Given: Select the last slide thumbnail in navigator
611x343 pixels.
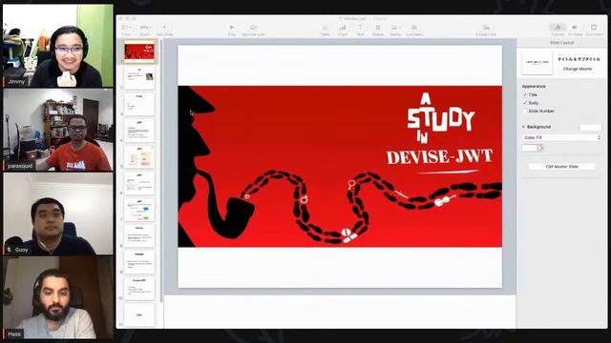Looking at the screenshot, I should pyautogui.click(x=139, y=314).
